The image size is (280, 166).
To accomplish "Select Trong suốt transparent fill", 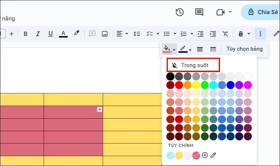I will click(x=193, y=65).
